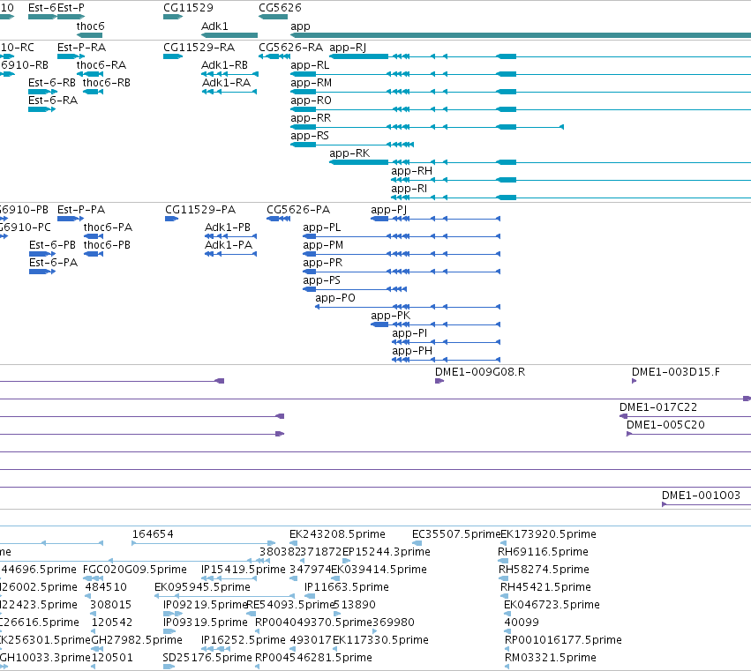Select protein app-PM label

click(323, 245)
